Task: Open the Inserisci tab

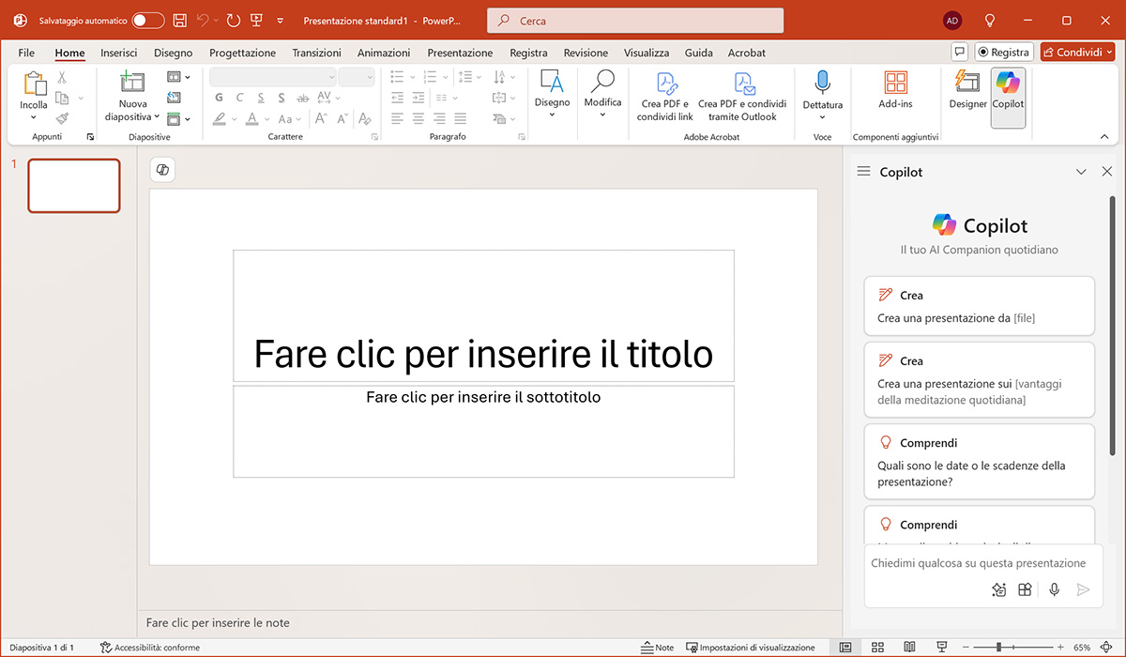Action: tap(119, 53)
